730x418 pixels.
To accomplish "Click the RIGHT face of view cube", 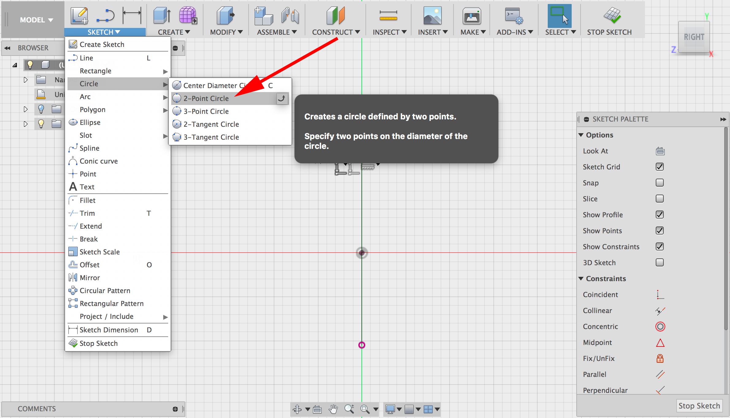I will [x=694, y=37].
